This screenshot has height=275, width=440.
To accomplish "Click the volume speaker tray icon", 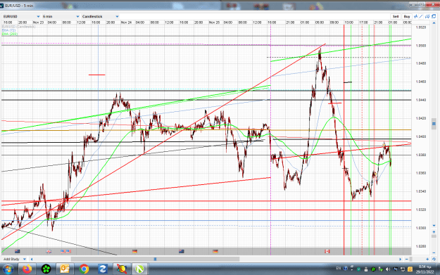I will point(388,269).
